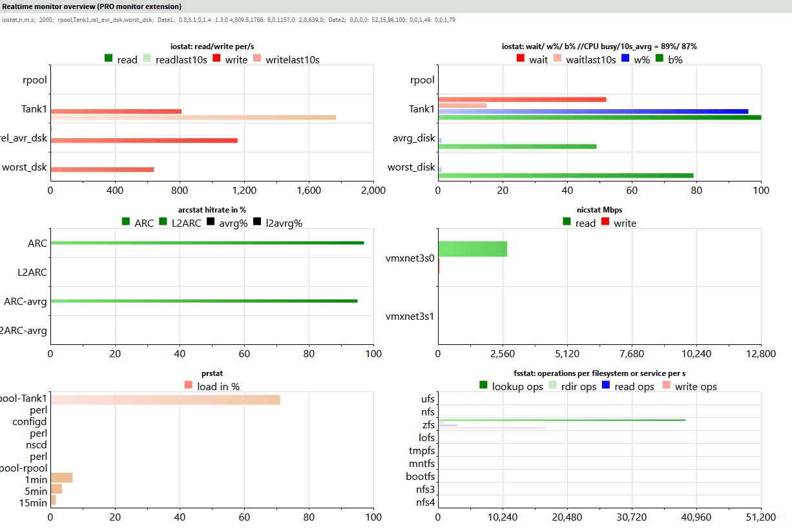
Task: Click the iostat wait/ w%/ b% CPU busy chart title
Action: pyautogui.click(x=599, y=47)
